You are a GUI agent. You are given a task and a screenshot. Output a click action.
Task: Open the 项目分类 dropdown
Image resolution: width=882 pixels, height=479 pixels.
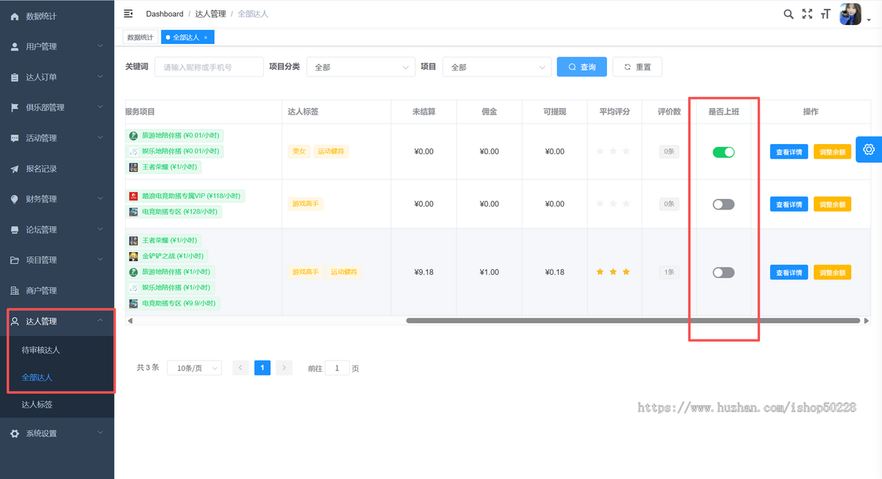pos(361,67)
